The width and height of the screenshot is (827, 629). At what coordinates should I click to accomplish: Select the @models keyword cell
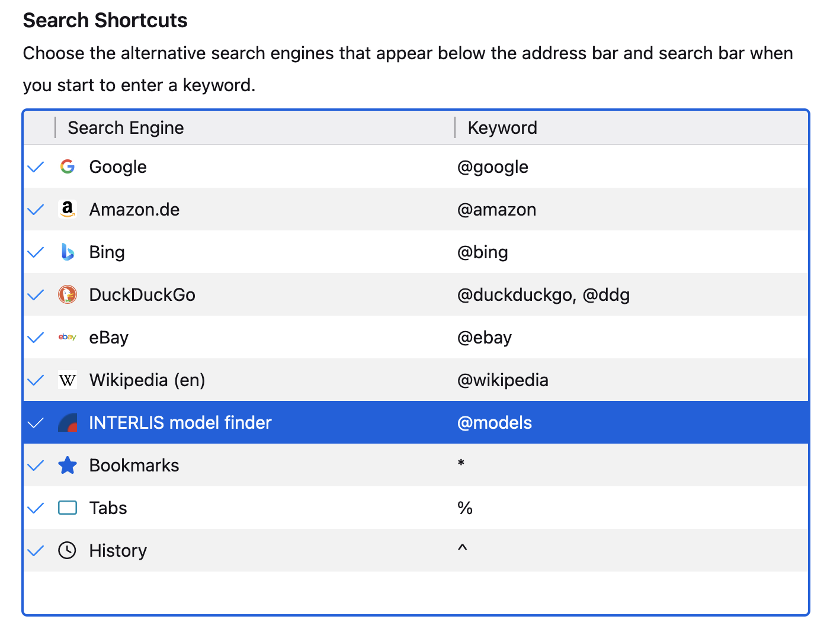[x=495, y=423]
